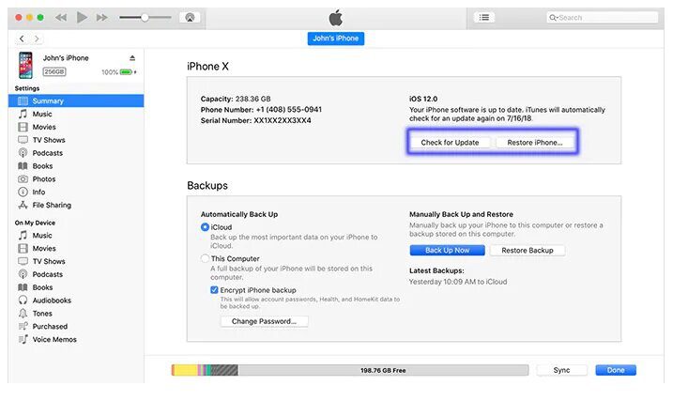The image size is (673, 401).
Task: Click the battery indicator icon
Action: (x=126, y=72)
